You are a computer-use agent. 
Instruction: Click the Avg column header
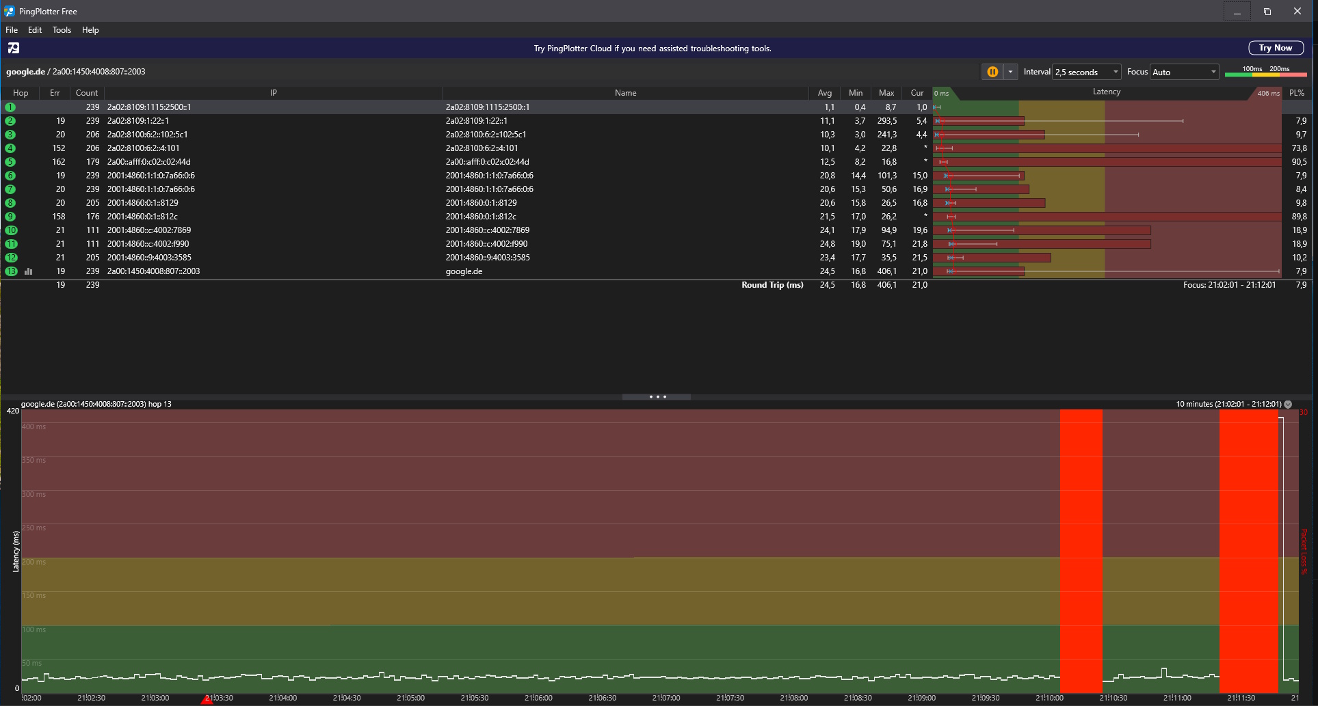pos(825,93)
